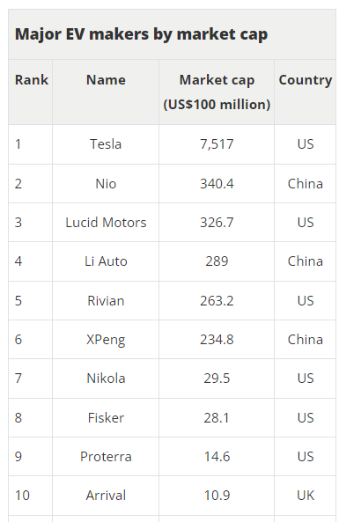
Task: Select the Name column header
Action: [x=106, y=80]
